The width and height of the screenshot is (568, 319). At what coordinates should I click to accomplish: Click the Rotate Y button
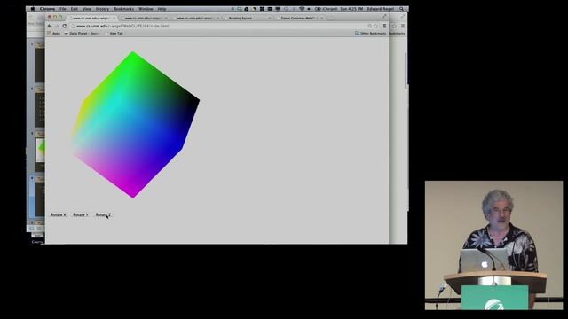point(81,214)
